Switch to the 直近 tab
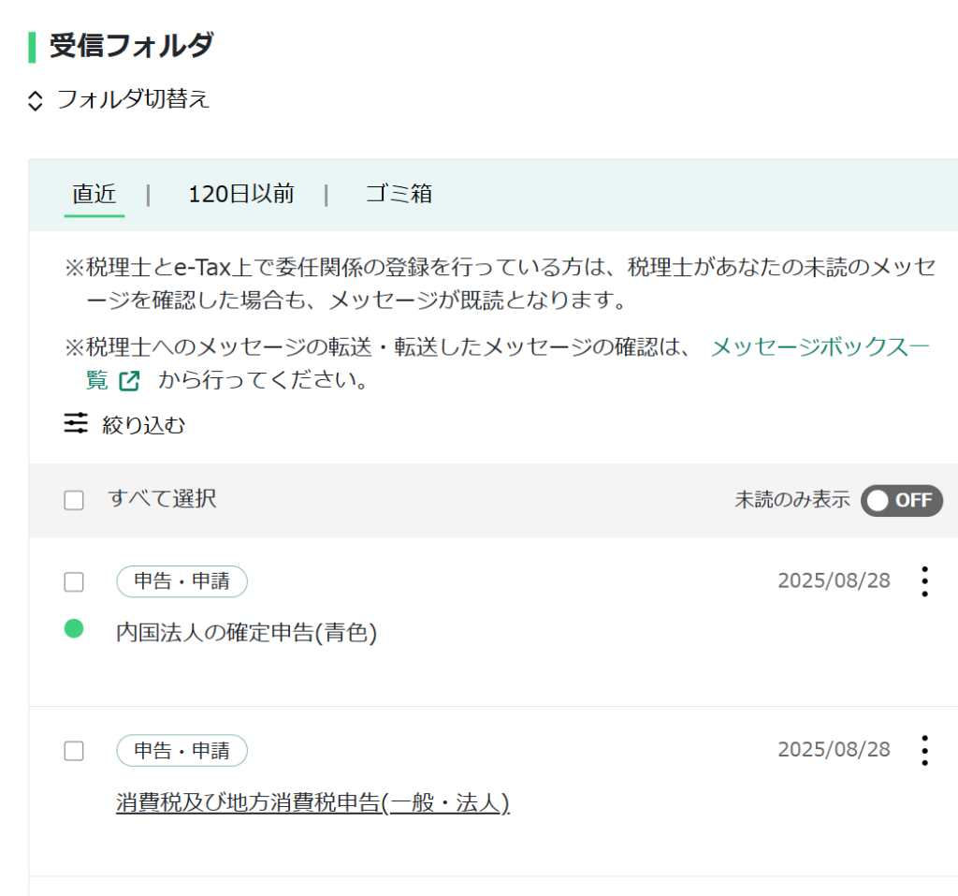The image size is (958, 896). [94, 194]
